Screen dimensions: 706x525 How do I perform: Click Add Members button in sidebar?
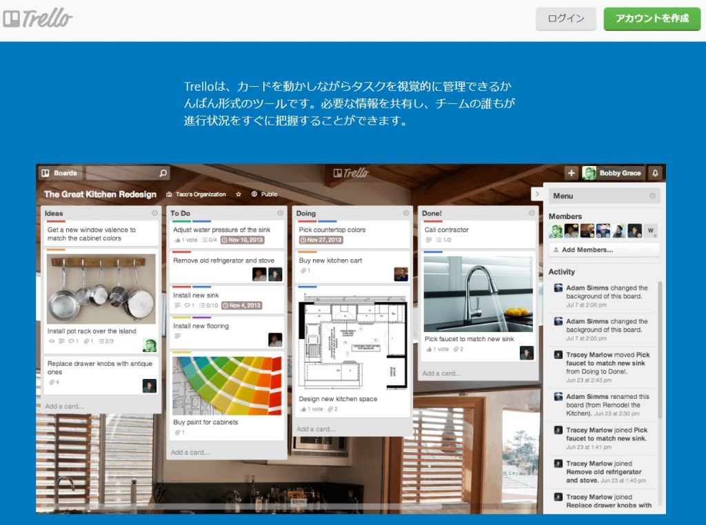[x=604, y=249]
